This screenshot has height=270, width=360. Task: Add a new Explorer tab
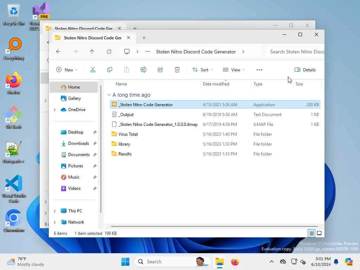pos(144,38)
